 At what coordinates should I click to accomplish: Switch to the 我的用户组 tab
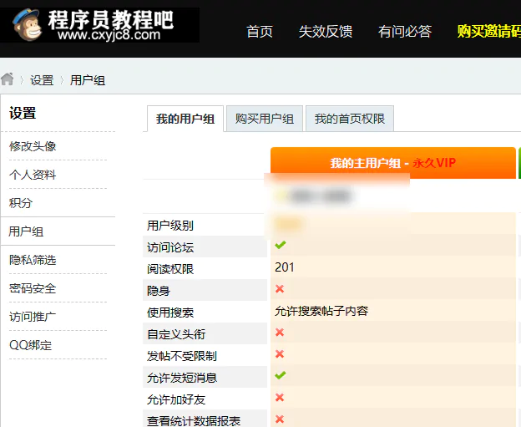[x=185, y=119]
